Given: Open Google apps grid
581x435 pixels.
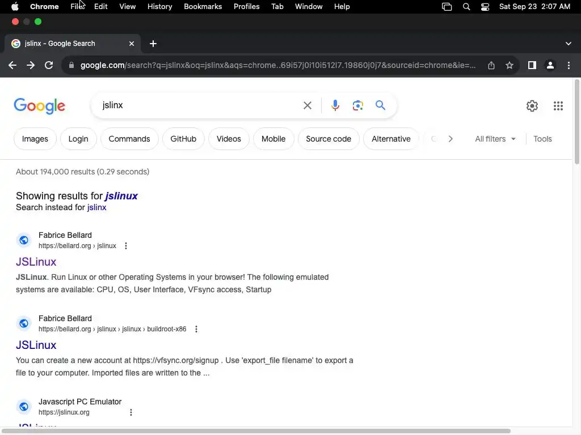Looking at the screenshot, I should point(558,106).
